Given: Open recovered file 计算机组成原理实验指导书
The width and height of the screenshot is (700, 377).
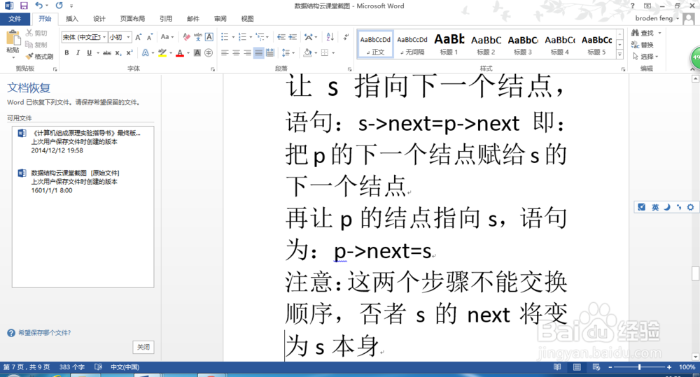Looking at the screenshot, I should pyautogui.click(x=83, y=142).
